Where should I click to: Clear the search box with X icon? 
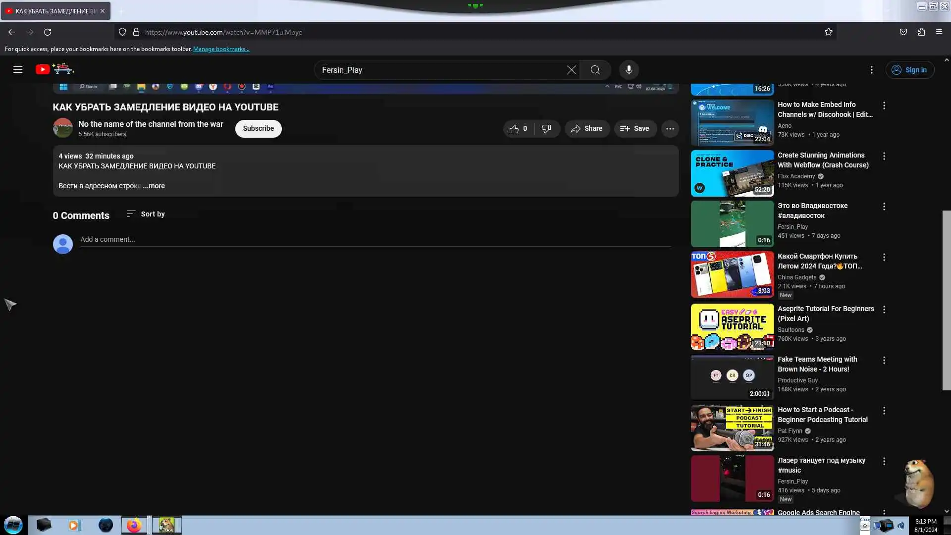[x=572, y=70]
